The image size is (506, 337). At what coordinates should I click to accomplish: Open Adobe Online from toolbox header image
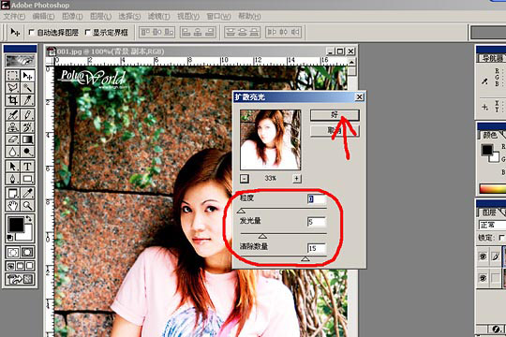click(x=20, y=60)
